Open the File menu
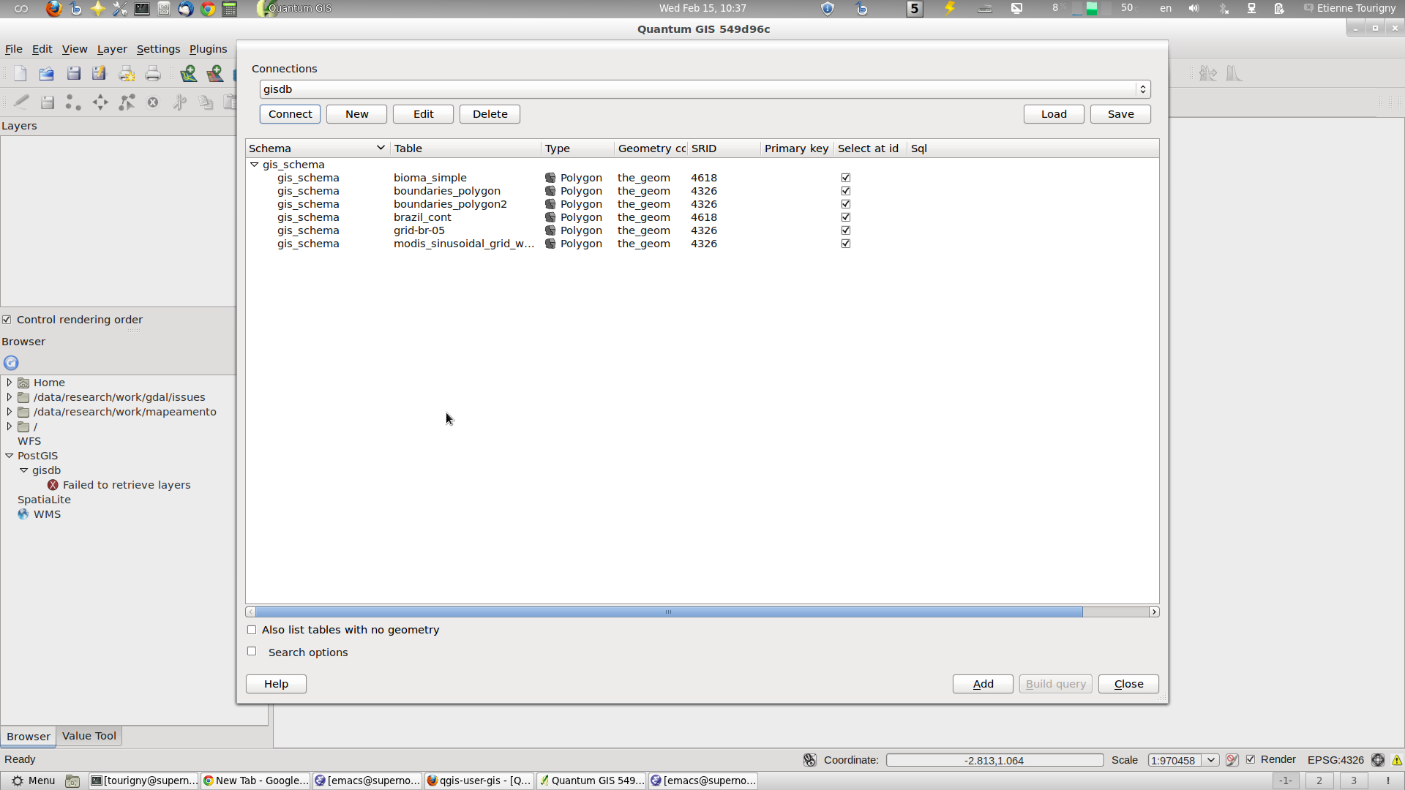This screenshot has height=790, width=1405. pos(14,49)
